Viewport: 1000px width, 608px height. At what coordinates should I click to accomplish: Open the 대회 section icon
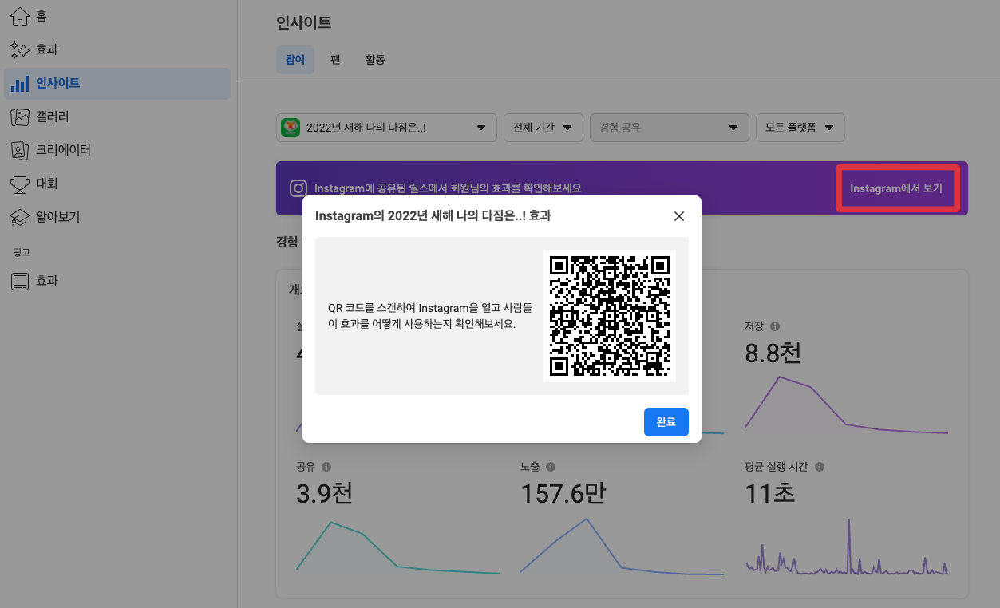[19, 184]
